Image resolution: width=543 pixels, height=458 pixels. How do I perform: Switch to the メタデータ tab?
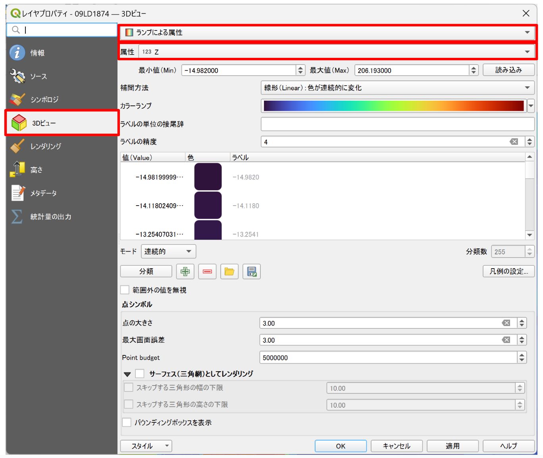pos(62,193)
